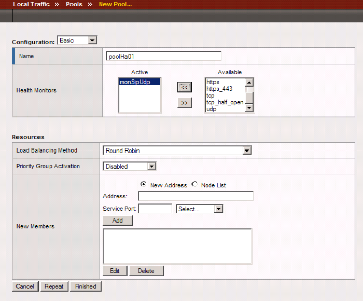This screenshot has width=363, height=301.
Task: Navigate to Pools breadcrumb
Action: 74,4
